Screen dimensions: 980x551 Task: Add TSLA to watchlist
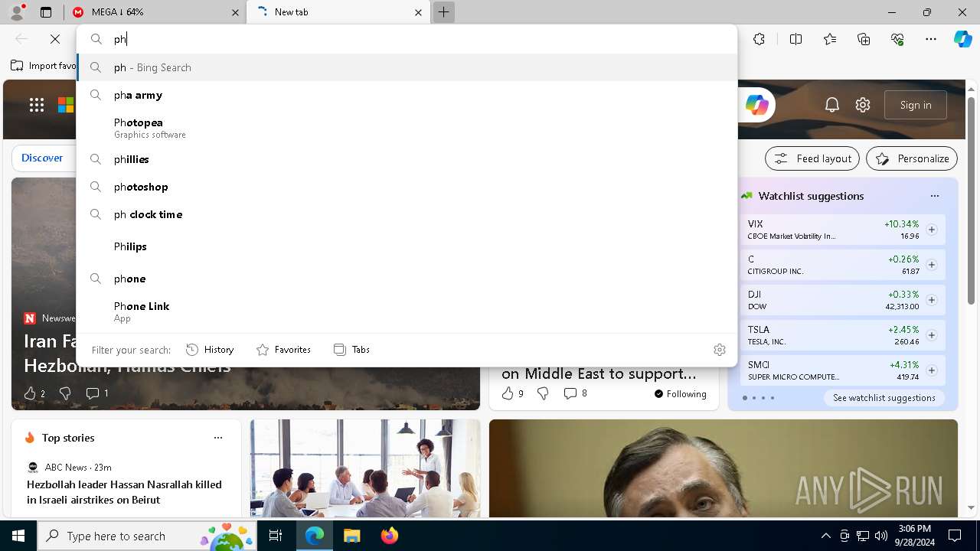click(x=932, y=335)
